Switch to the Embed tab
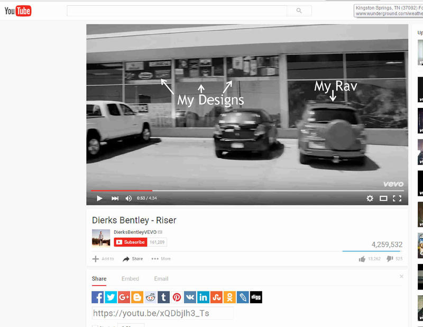The image size is (423, 327). click(130, 279)
